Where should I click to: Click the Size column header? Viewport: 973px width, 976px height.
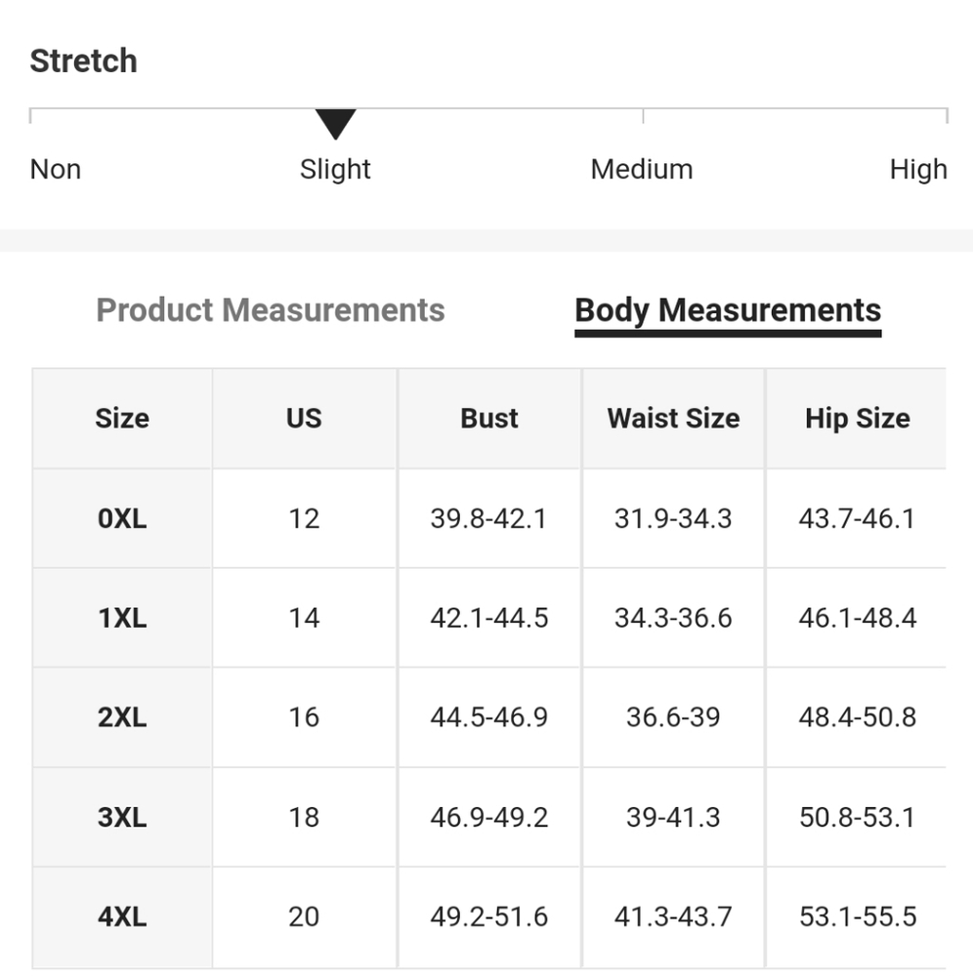122,419
